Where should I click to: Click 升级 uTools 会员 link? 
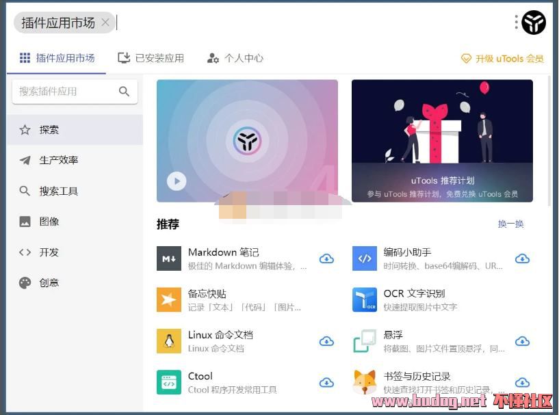(503, 59)
